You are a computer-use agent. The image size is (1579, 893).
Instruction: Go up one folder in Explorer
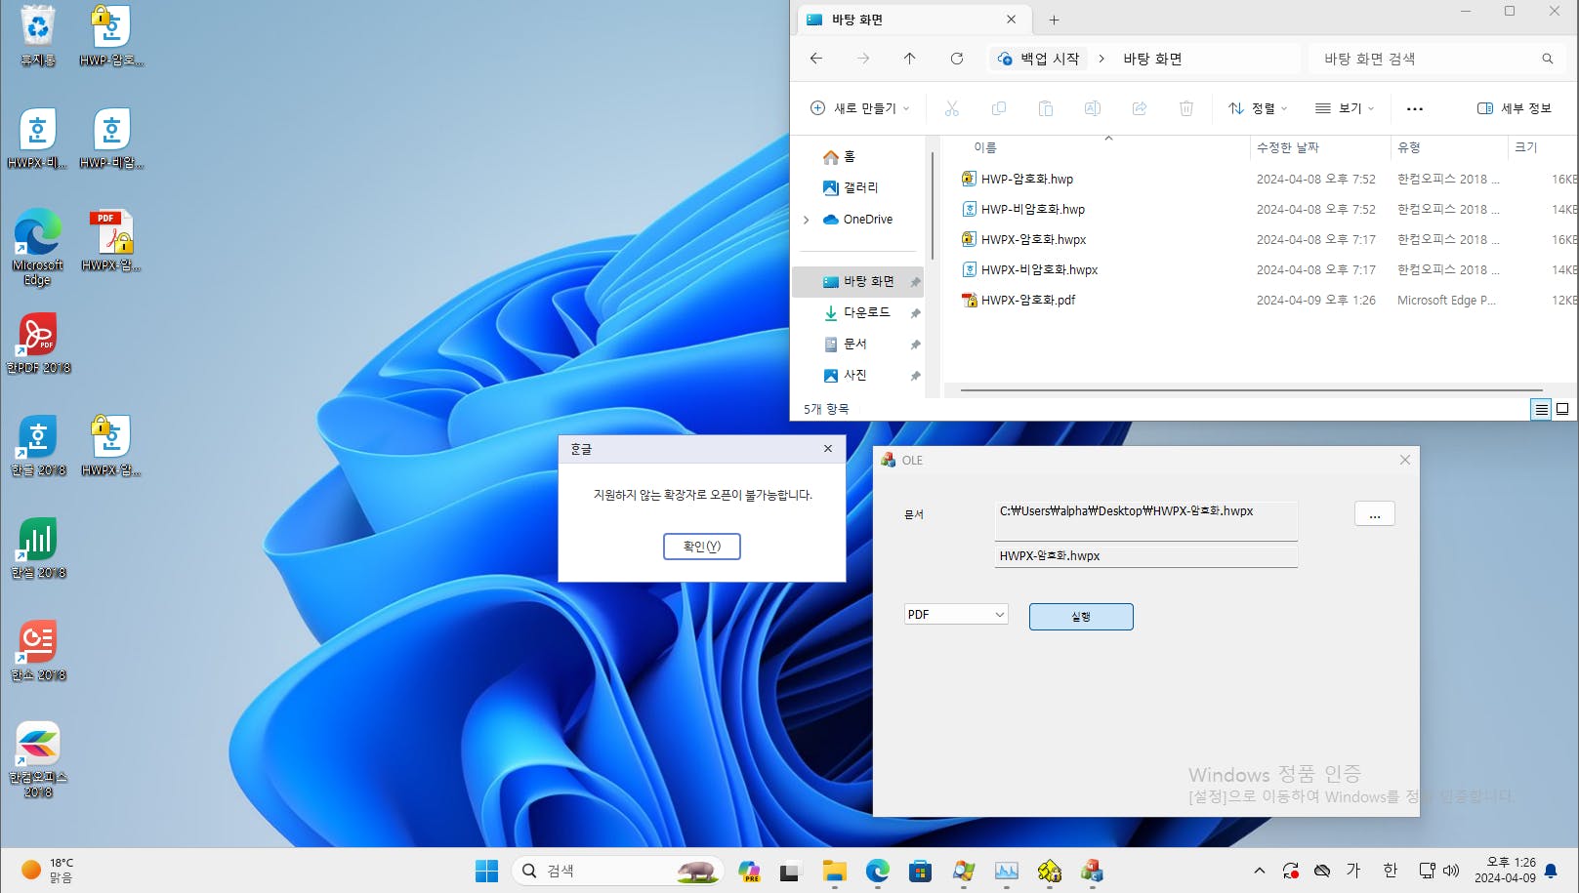(910, 59)
